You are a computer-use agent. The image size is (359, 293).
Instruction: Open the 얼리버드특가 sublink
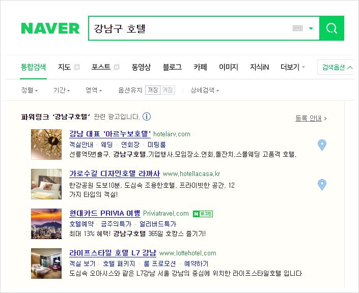[158, 224]
